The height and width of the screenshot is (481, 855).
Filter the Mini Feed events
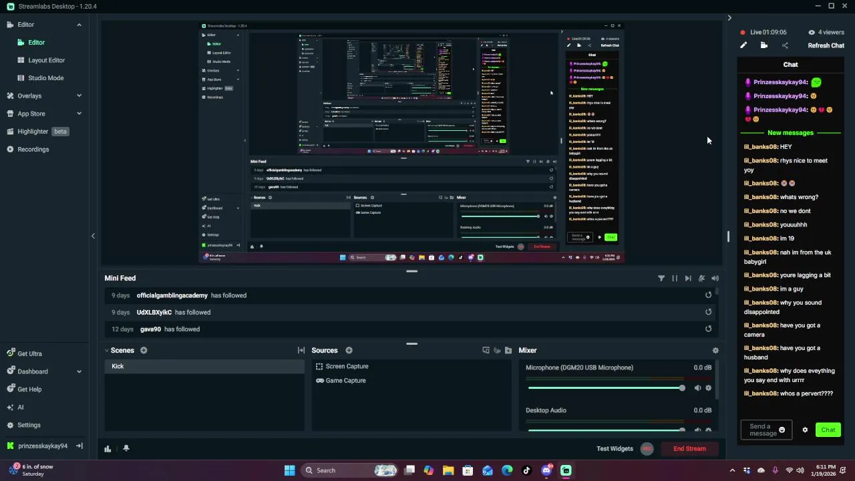[661, 279]
